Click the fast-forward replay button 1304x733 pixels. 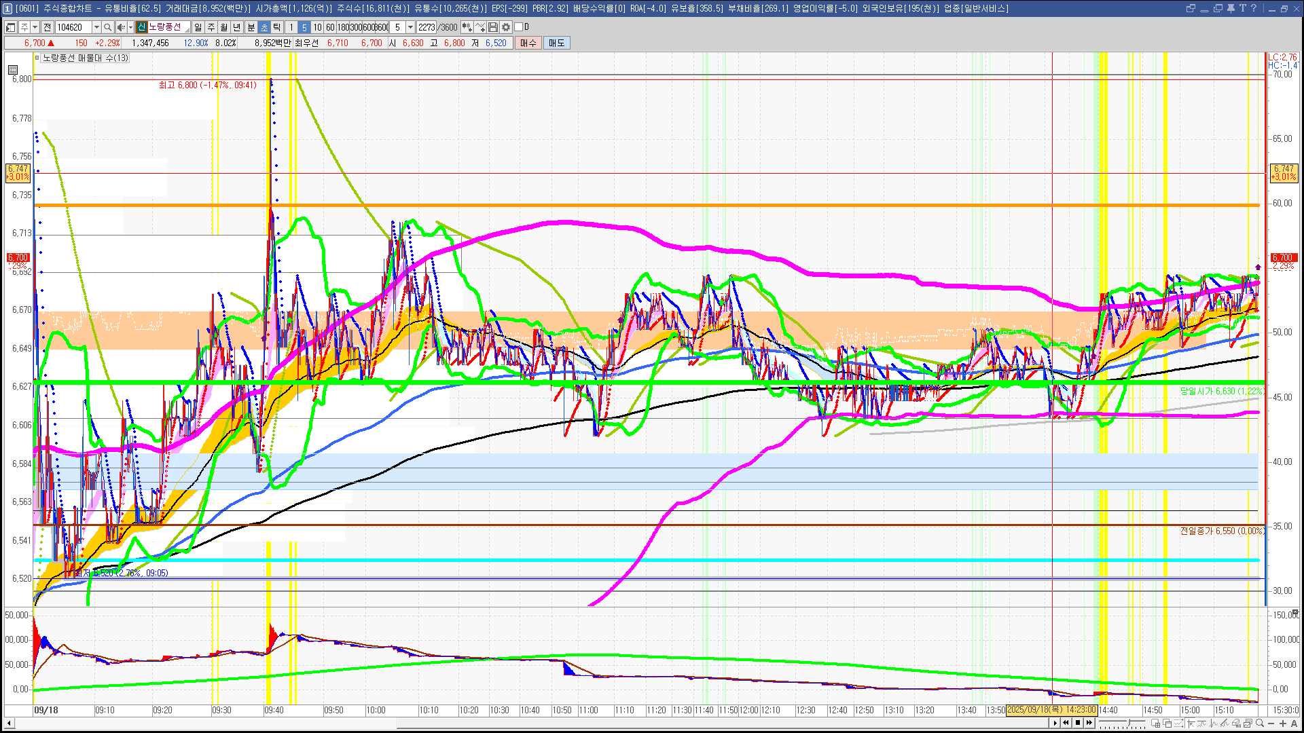pos(1089,723)
